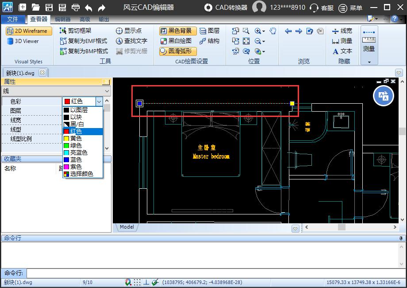Expand the 测量 measure dropdown arrow
This screenshot has width=407, height=288.
pyautogui.click(x=369, y=62)
